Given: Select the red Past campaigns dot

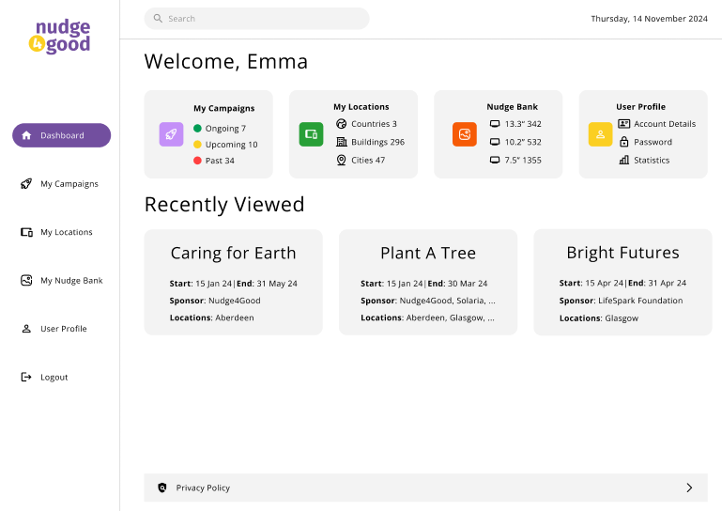Looking at the screenshot, I should pyautogui.click(x=197, y=161).
